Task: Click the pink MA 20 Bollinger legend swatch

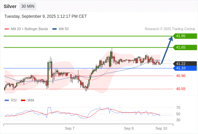Action: point(7,29)
